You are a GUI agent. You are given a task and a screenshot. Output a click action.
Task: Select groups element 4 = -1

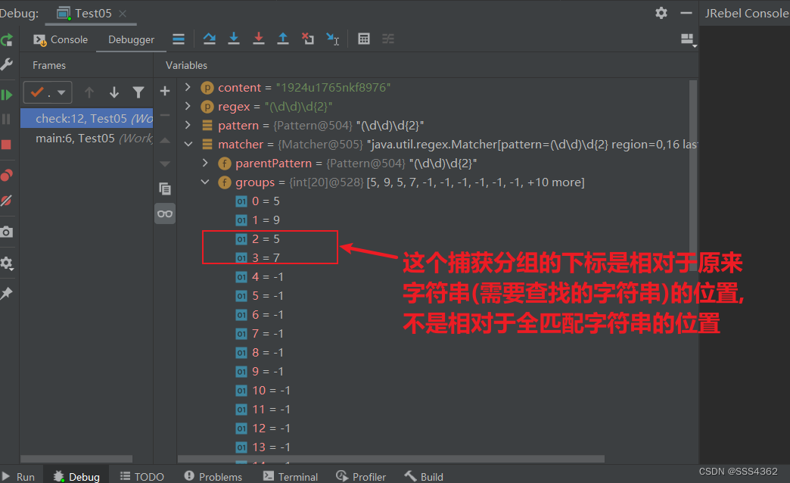tap(260, 277)
